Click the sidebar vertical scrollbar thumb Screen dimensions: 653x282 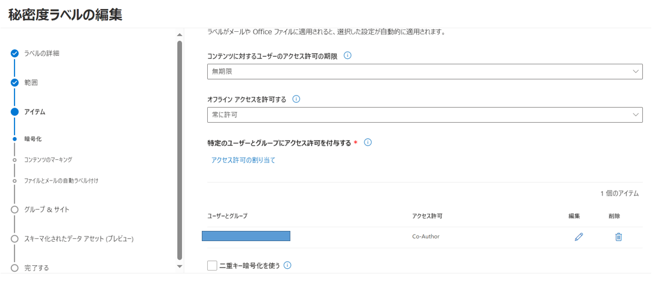[x=180, y=150]
